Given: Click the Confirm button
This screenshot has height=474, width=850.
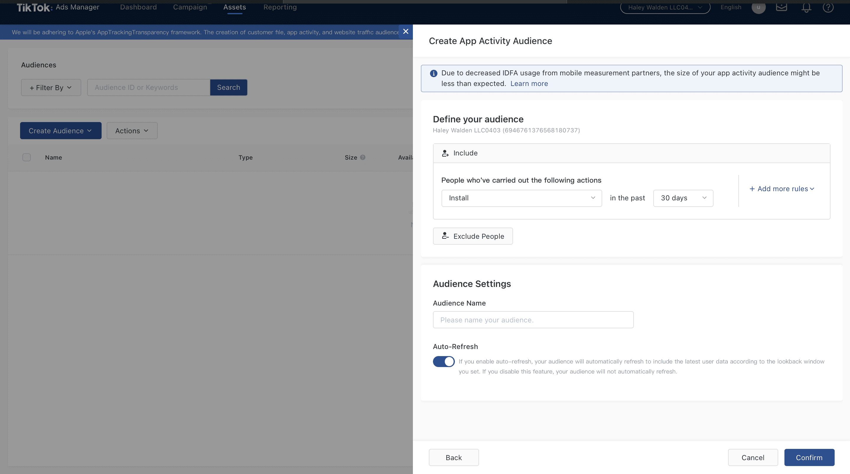Looking at the screenshot, I should tap(809, 457).
